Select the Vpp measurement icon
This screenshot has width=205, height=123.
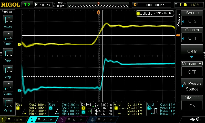pyautogui.click(x=8, y=53)
